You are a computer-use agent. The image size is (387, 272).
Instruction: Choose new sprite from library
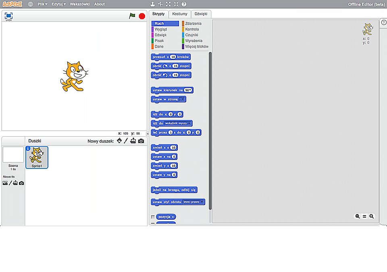[x=119, y=141]
